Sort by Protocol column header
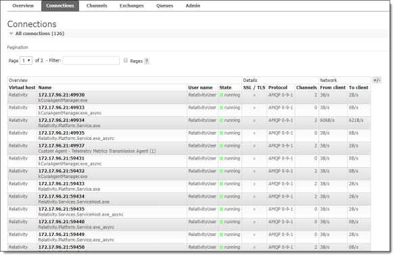This screenshot has height=257, width=395. (277, 87)
